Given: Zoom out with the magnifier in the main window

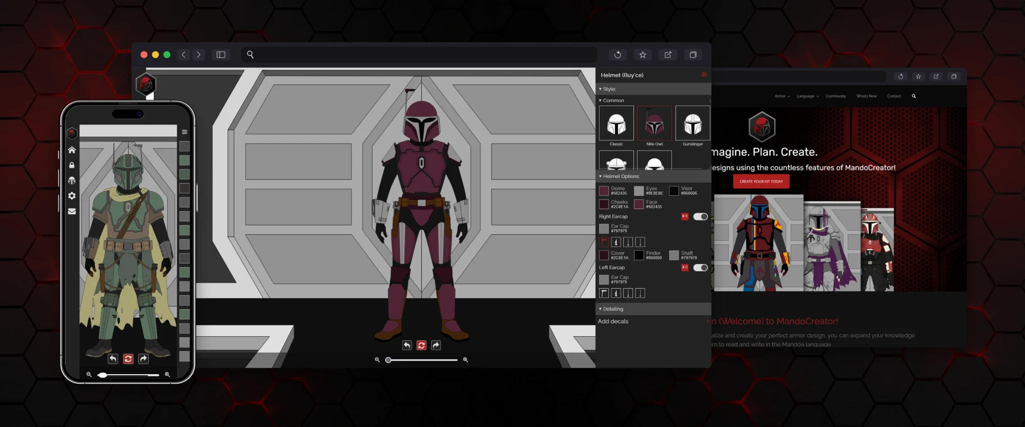Looking at the screenshot, I should 377,360.
